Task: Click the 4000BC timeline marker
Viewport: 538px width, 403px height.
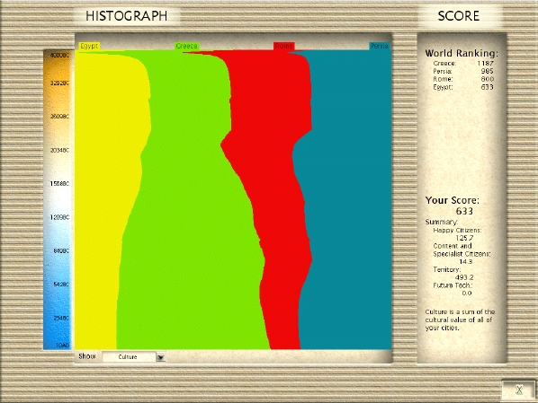Action: pyautogui.click(x=59, y=55)
